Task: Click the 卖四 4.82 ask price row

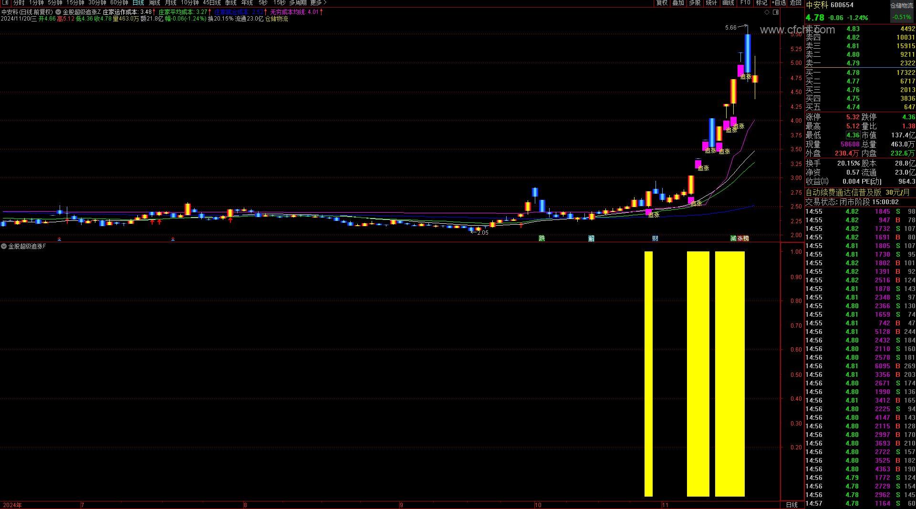Action: tap(860, 37)
